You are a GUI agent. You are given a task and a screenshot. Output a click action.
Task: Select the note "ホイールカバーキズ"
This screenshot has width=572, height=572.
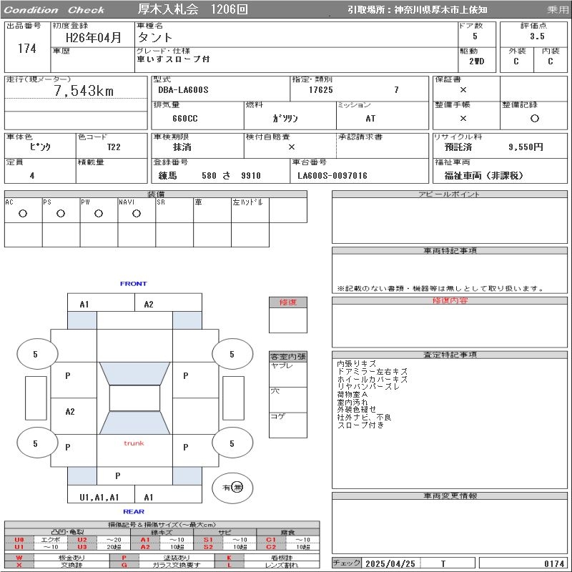point(372,379)
